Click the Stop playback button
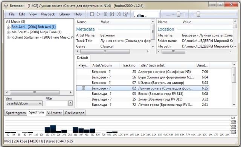 92,14
